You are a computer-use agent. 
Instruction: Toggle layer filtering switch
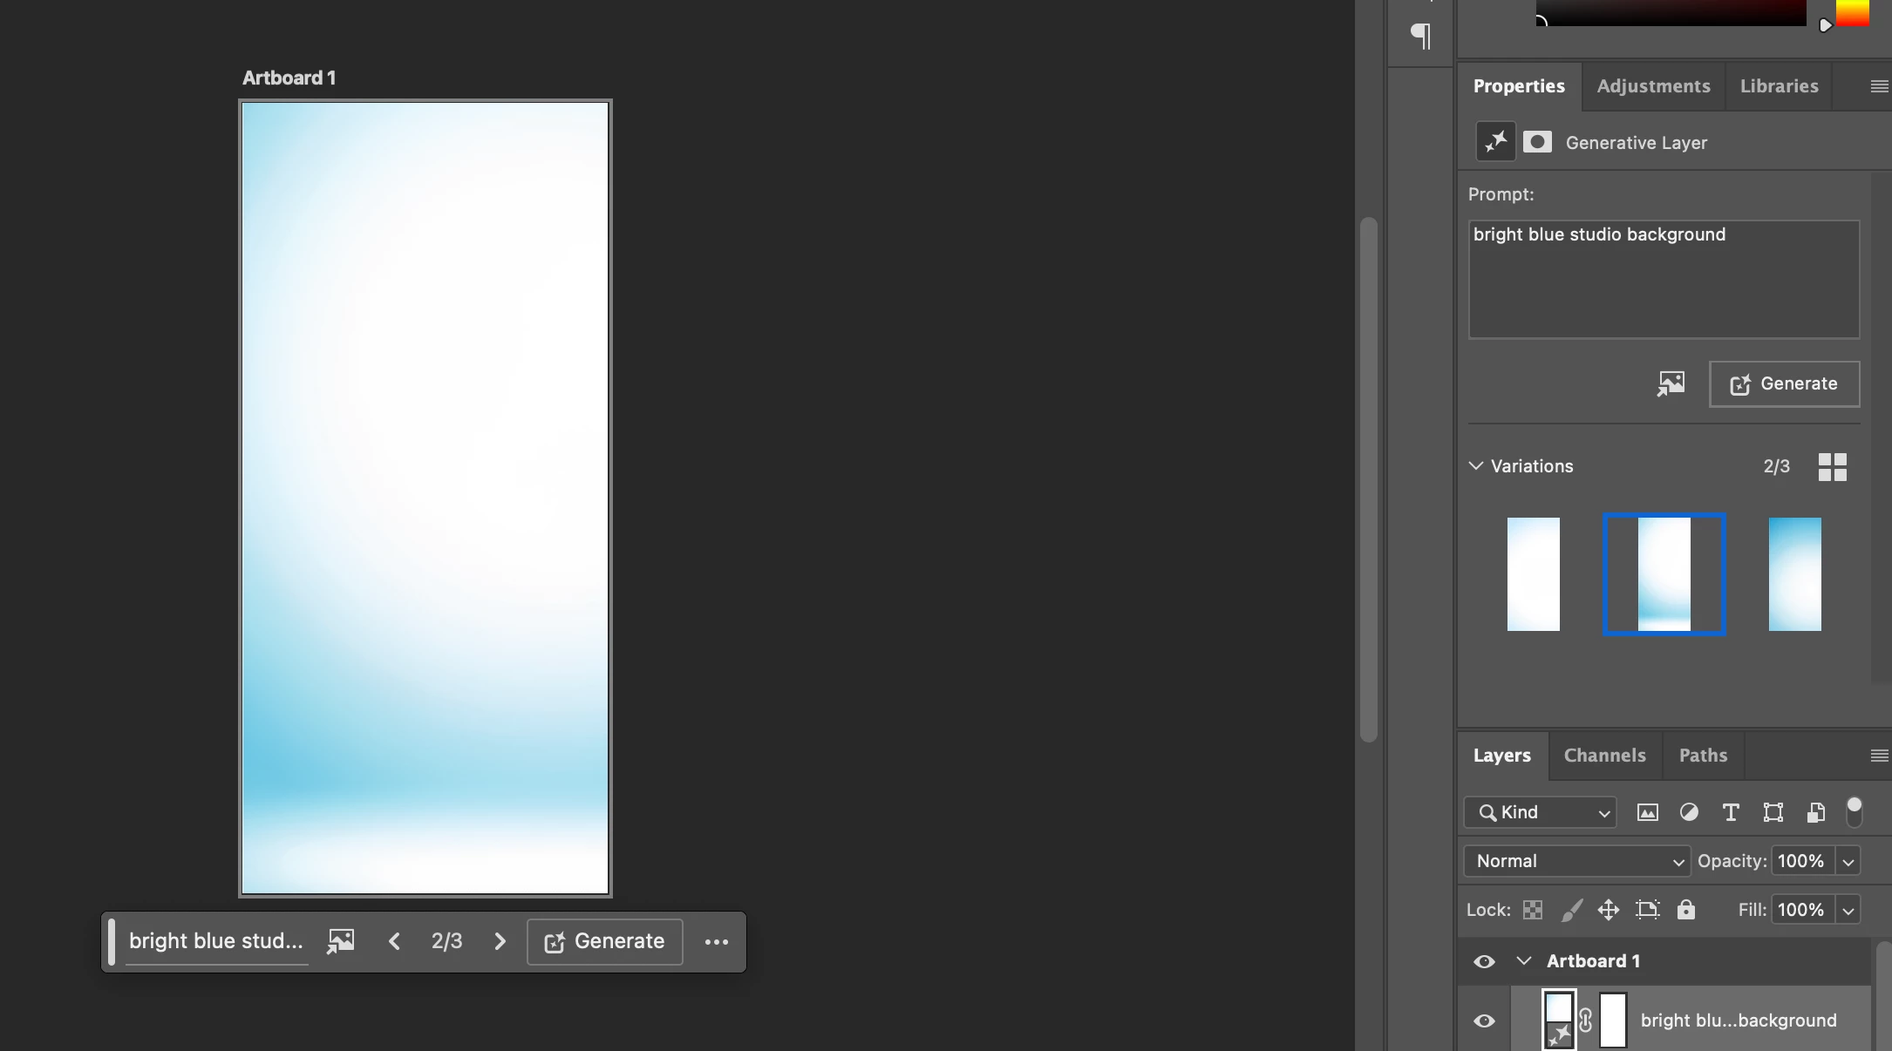coord(1855,811)
